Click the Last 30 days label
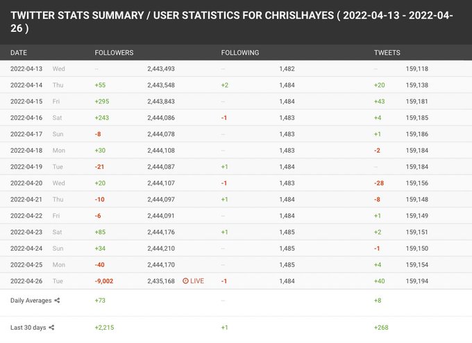 [x=28, y=327]
